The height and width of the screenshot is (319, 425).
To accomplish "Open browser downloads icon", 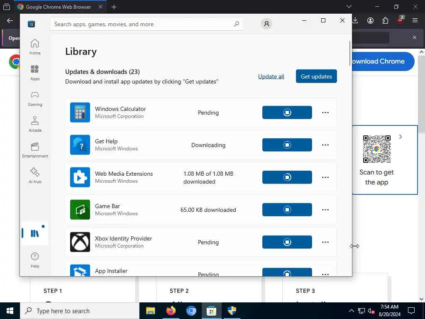I will (355, 20).
